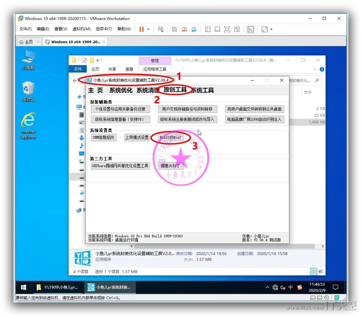Open the 选项卡(T) menu
Image resolution: width=362 pixels, height=316 pixels.
click(x=104, y=29)
